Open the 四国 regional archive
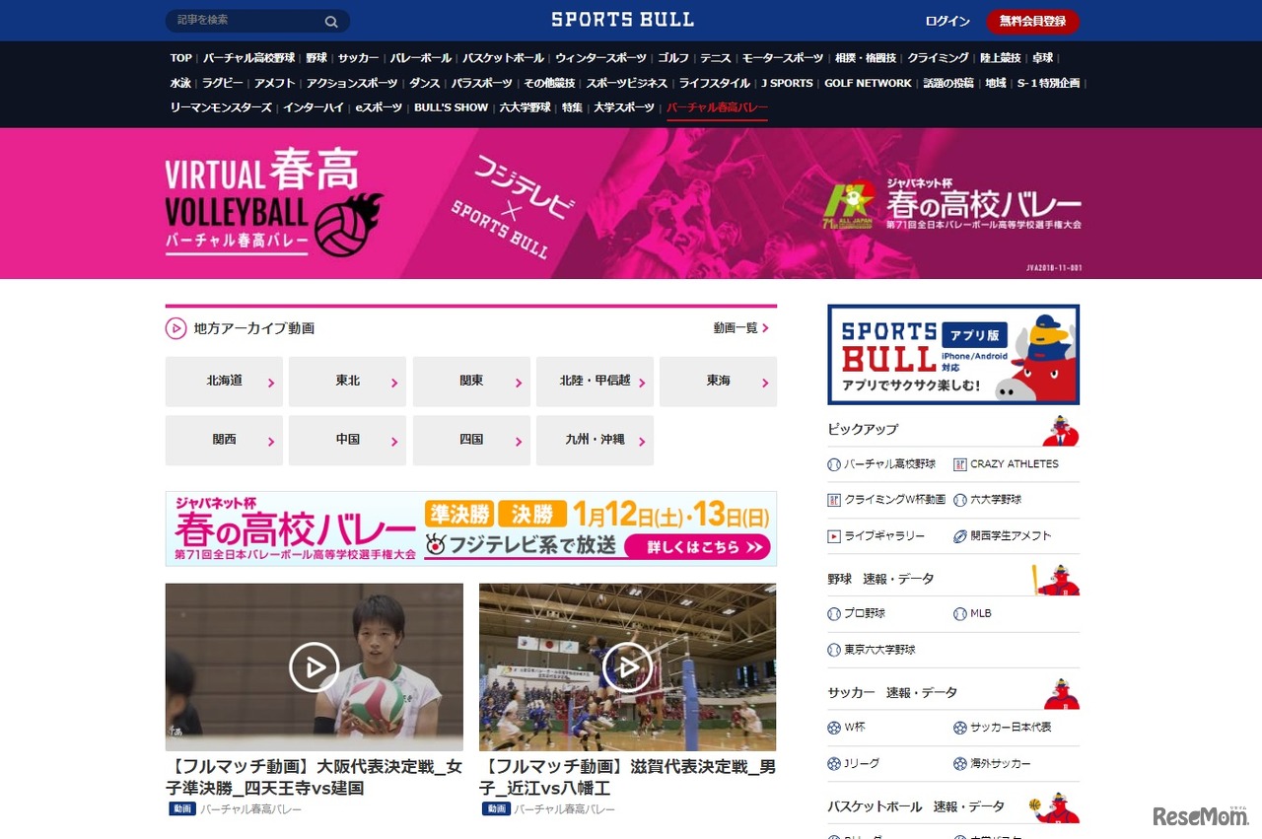 471,441
